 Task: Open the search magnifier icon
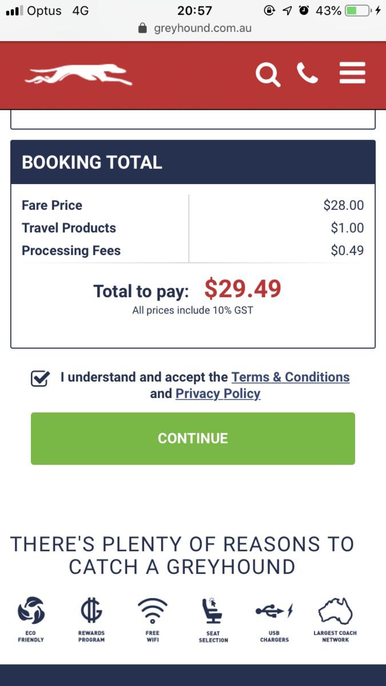pyautogui.click(x=268, y=74)
